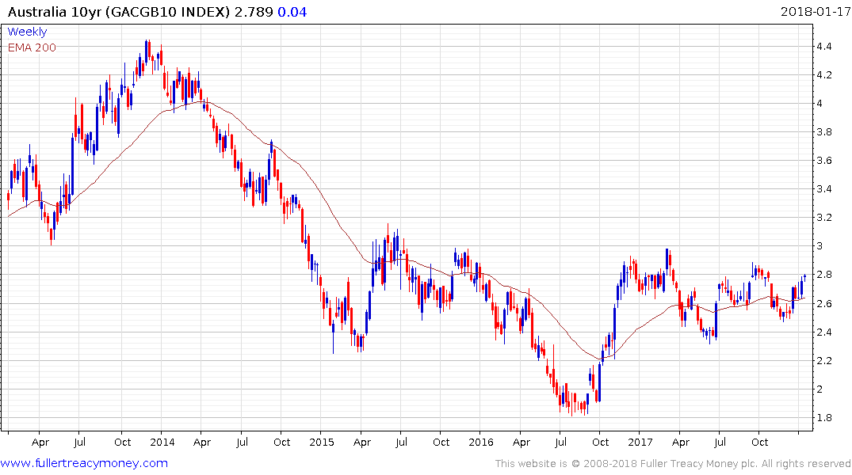Click the copyright notice text
This screenshot has width=852, height=475.
point(673,464)
